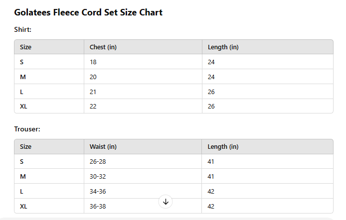Click the scroll-down arrow button
Viewport: 346px width, 220px height.
(x=166, y=202)
